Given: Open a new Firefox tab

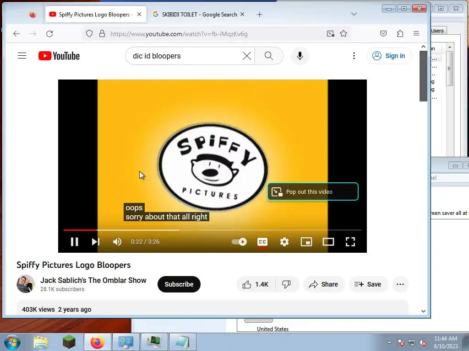Looking at the screenshot, I should coord(259,14).
